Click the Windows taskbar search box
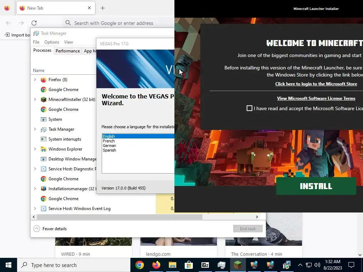 point(74,265)
